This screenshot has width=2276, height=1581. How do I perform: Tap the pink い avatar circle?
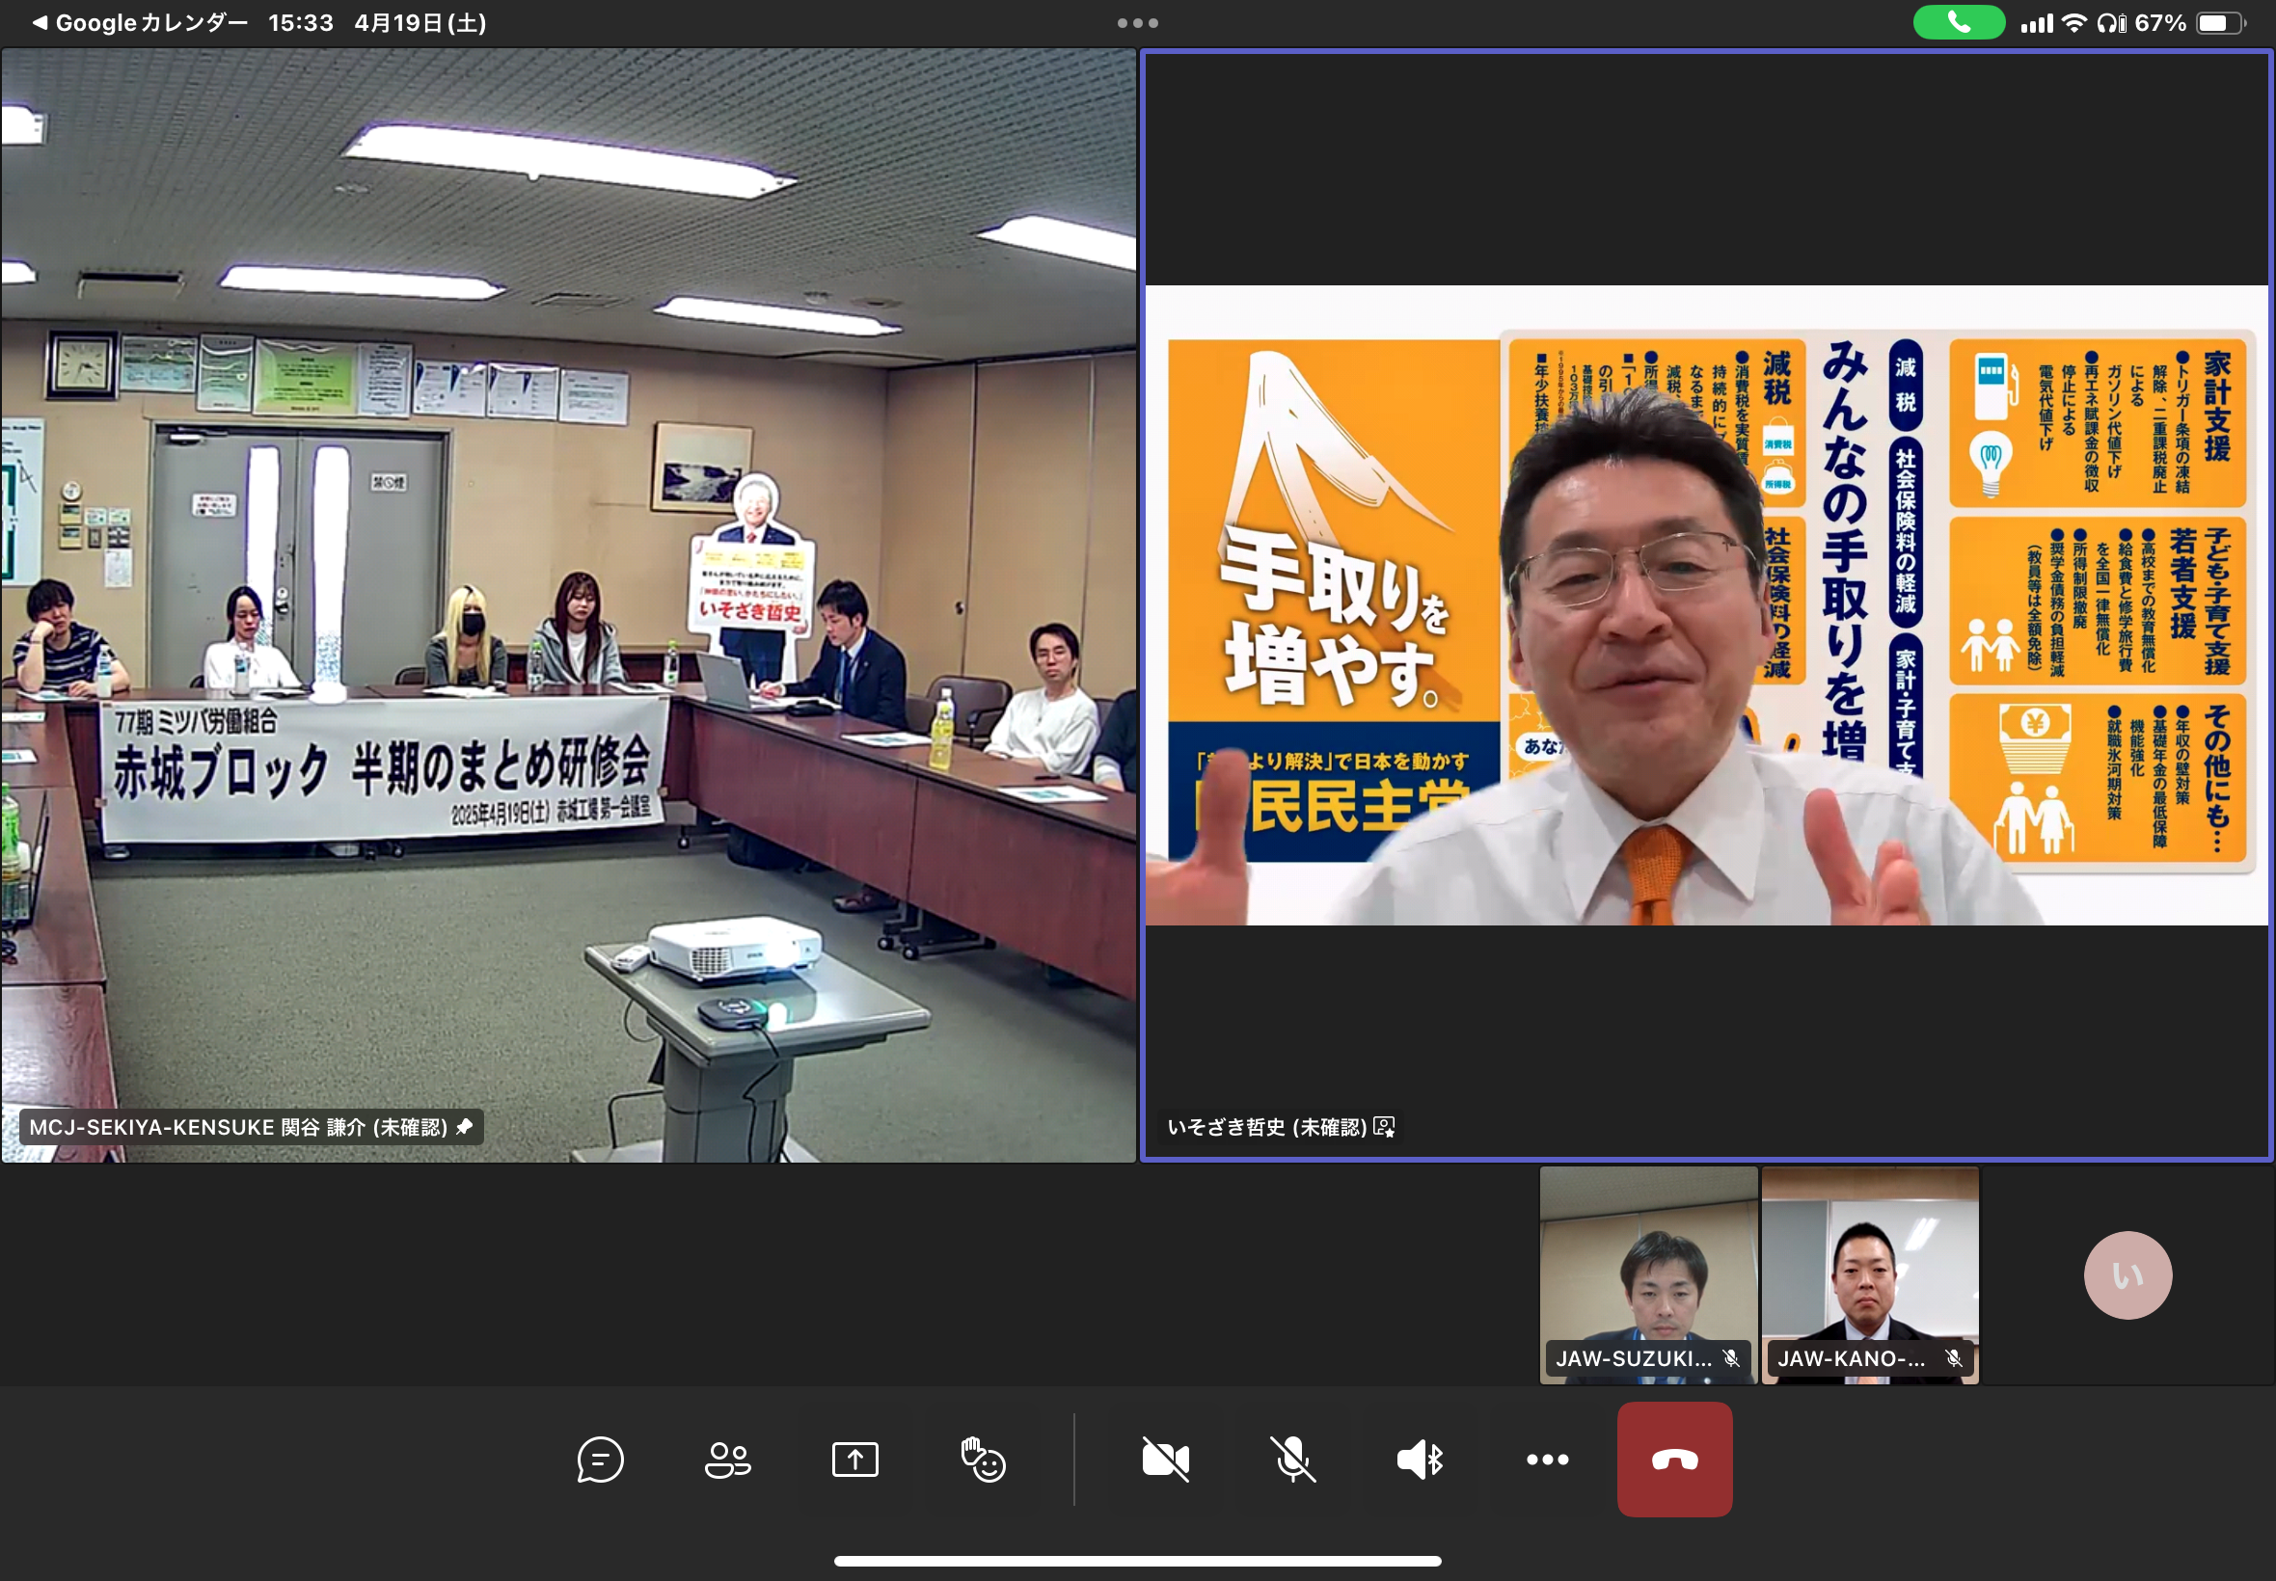tap(2127, 1273)
